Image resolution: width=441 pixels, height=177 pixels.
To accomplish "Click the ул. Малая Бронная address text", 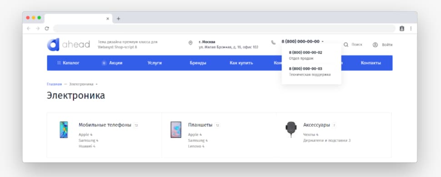I will tap(228, 47).
